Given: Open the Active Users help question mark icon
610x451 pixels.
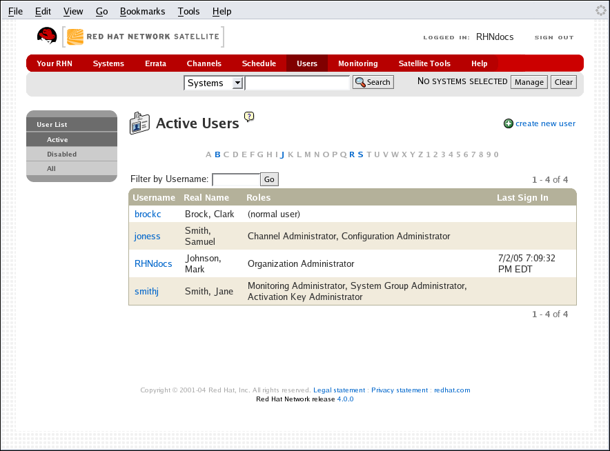Looking at the screenshot, I should click(249, 117).
